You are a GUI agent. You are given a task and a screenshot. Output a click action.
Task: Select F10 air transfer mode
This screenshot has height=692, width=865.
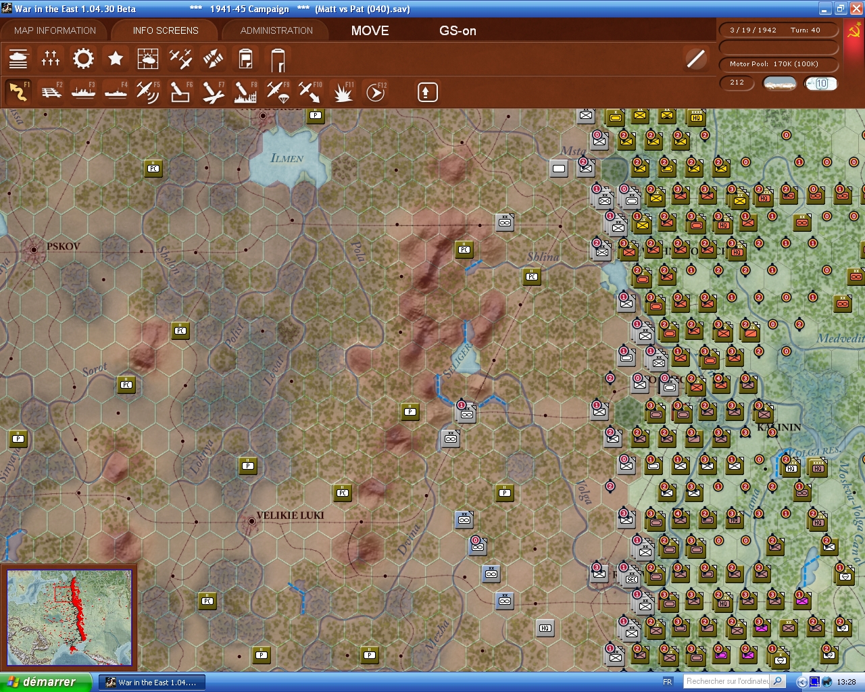[x=310, y=92]
